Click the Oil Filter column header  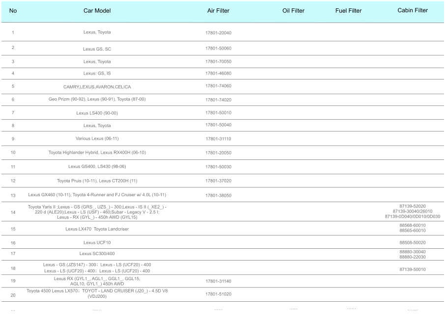[x=293, y=11]
